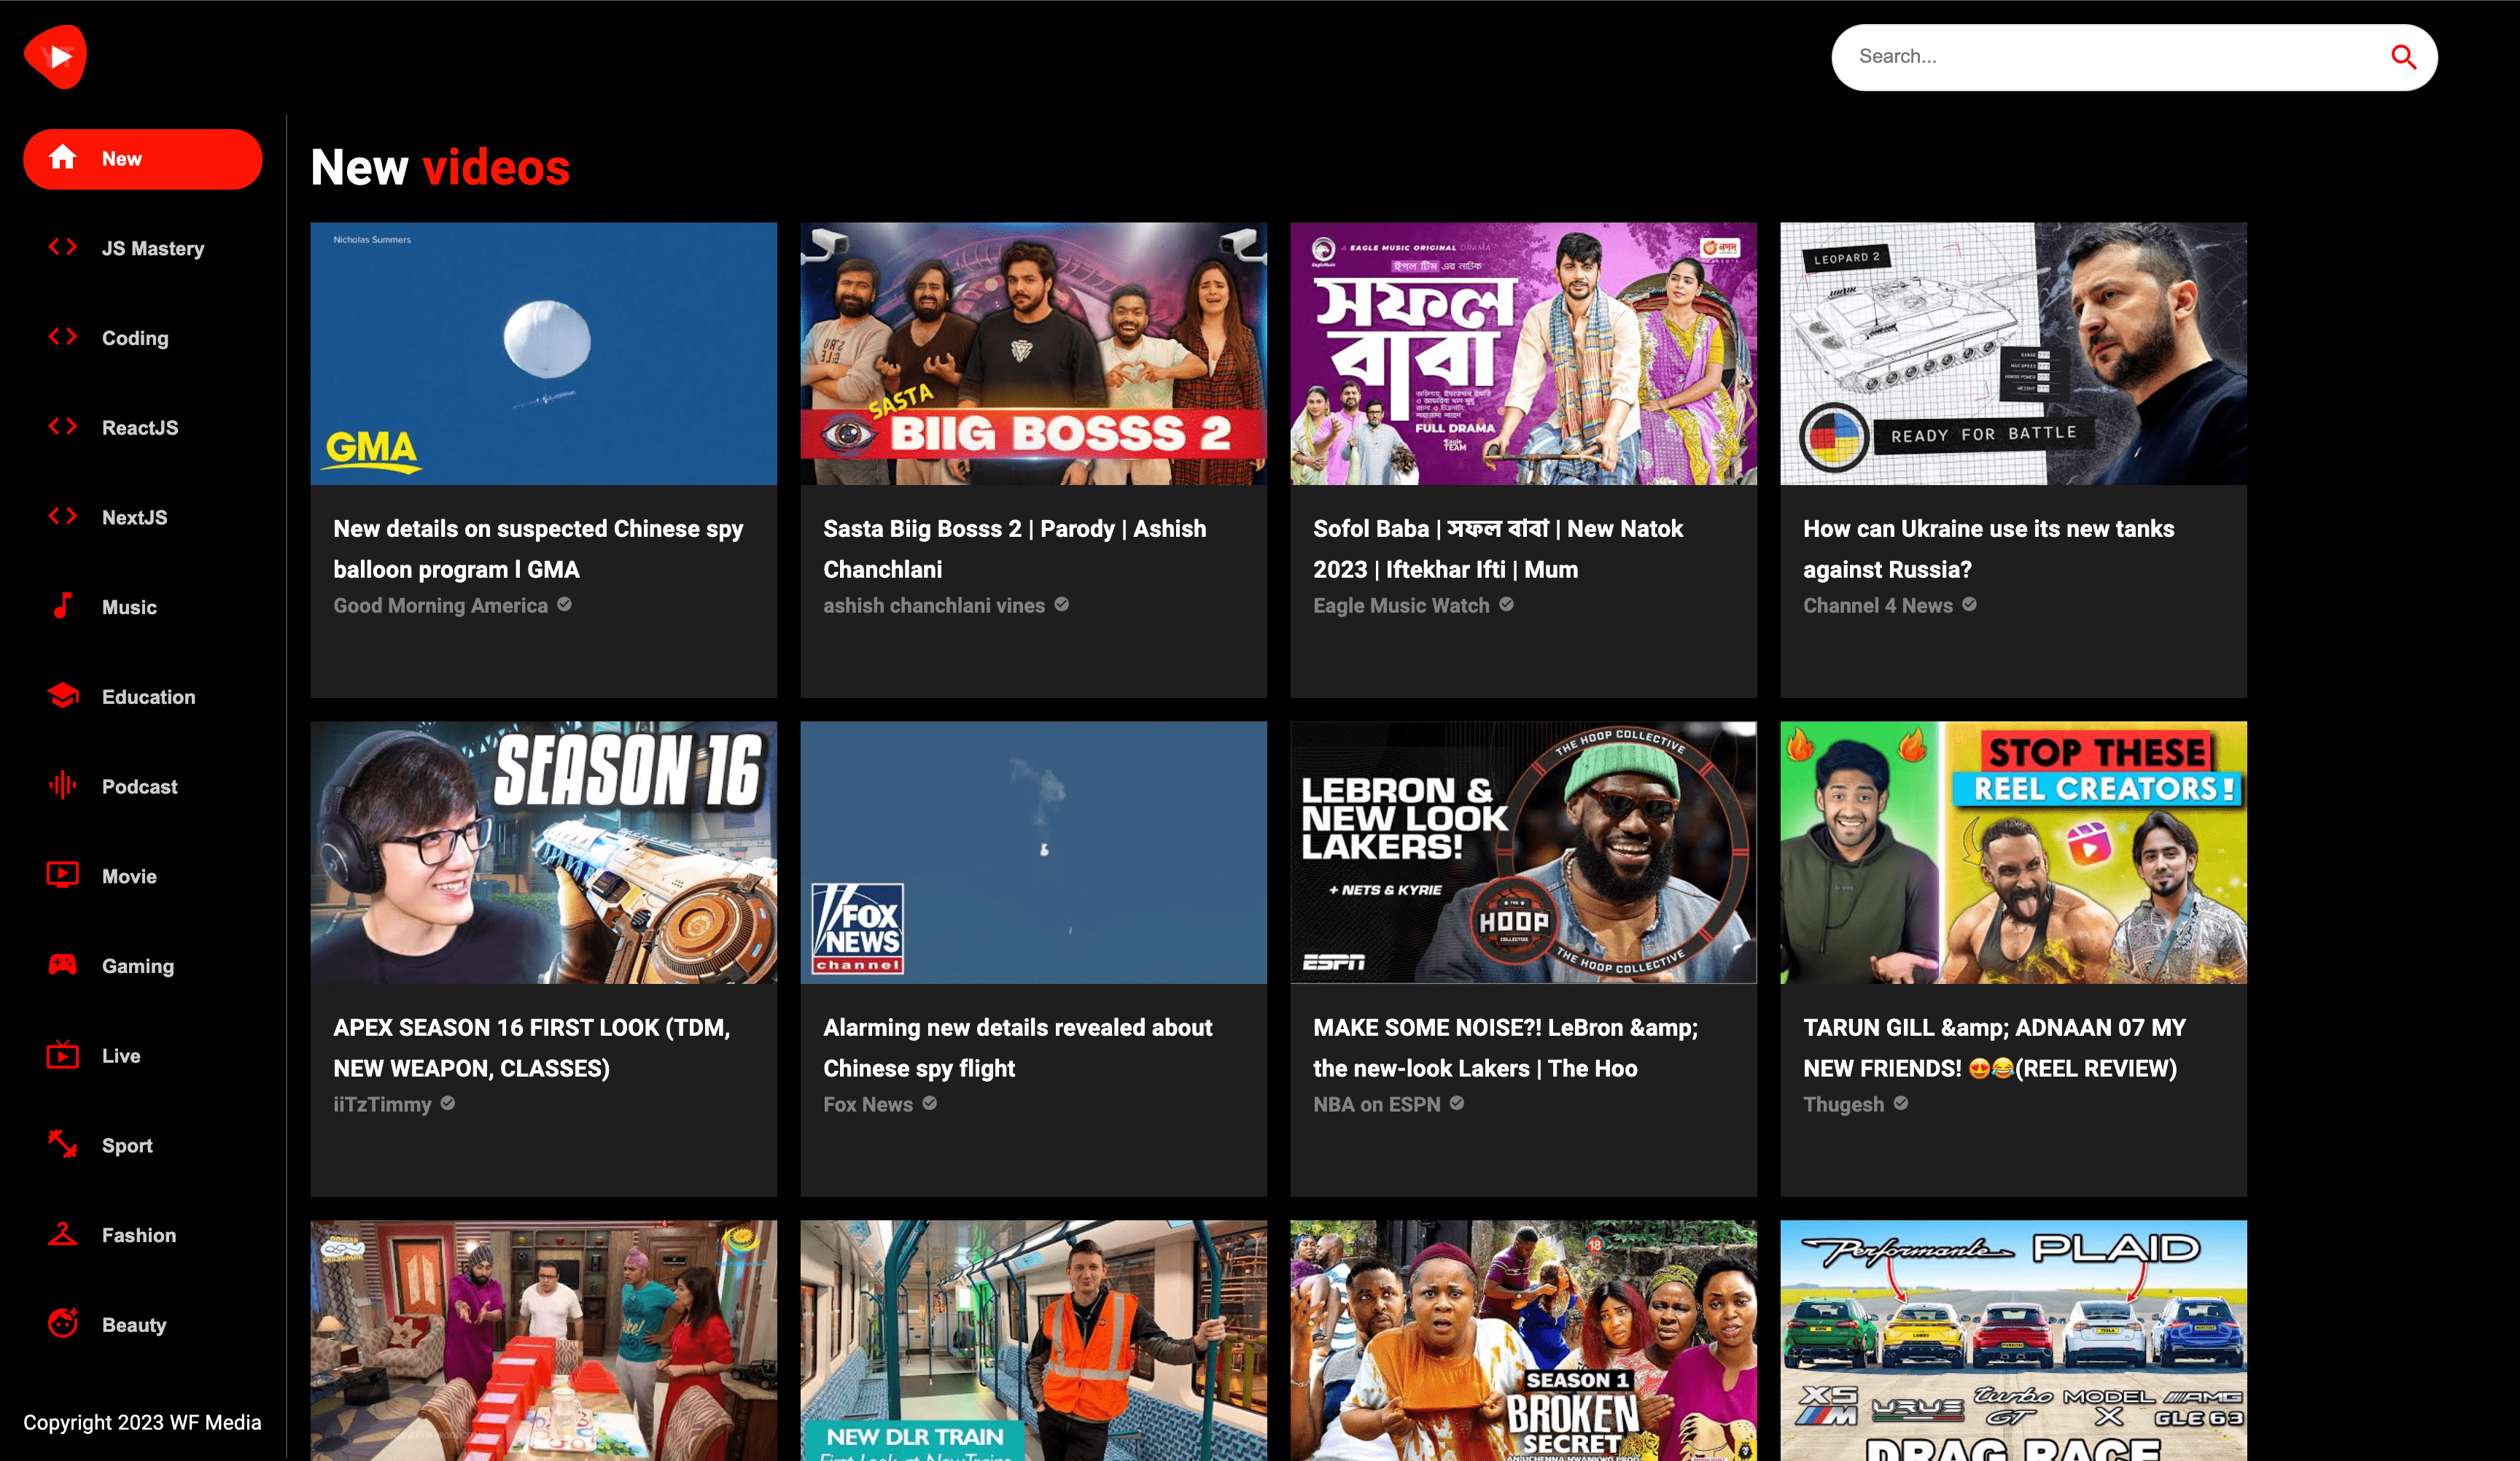Open Alarming new details Chinese spy flight title
This screenshot has height=1461, width=2520.
1017,1048
